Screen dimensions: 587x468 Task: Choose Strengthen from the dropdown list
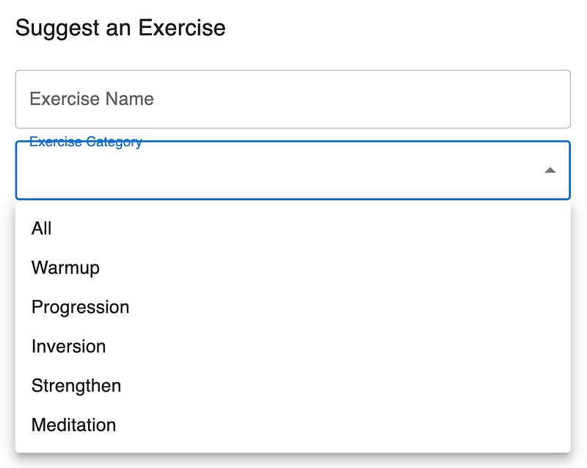(76, 386)
